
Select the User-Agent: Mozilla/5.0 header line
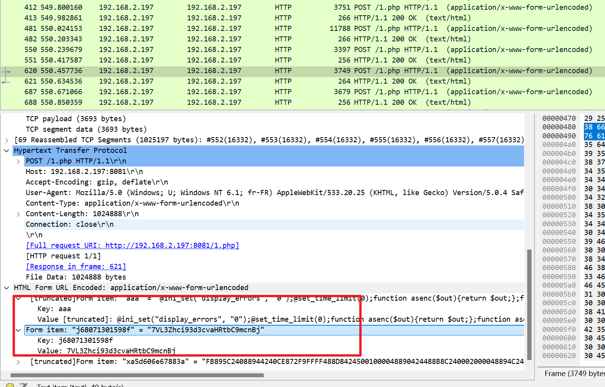point(275,193)
